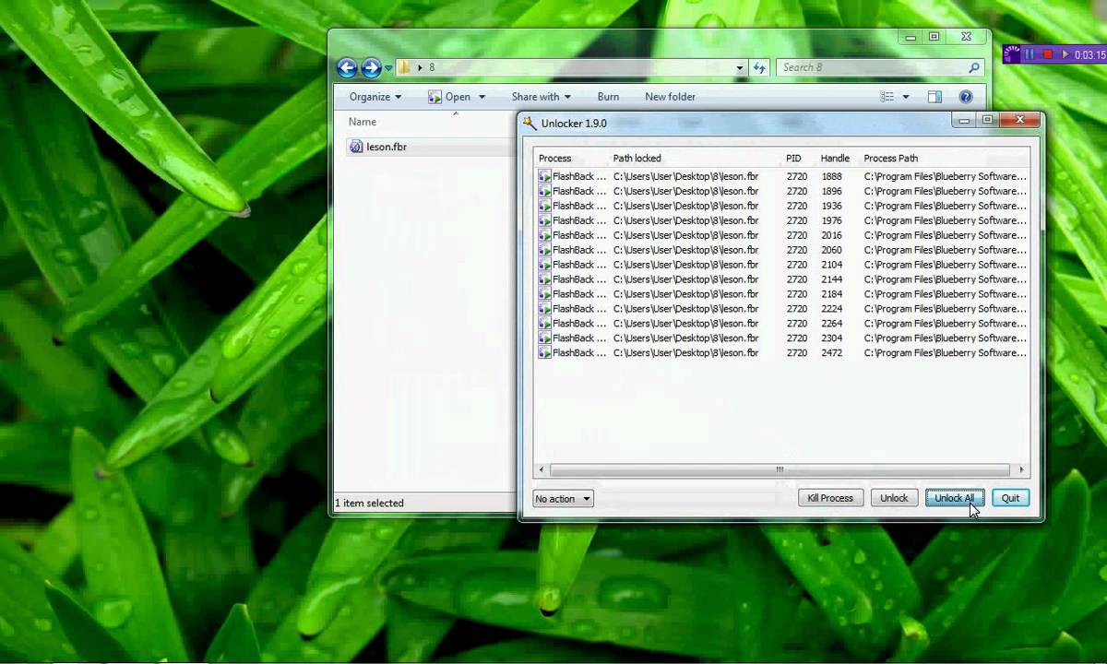Click the Quit button
The width and height of the screenshot is (1107, 664).
pyautogui.click(x=1010, y=498)
